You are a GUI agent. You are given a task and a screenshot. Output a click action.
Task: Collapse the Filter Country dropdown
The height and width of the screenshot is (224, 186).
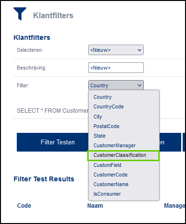point(116,85)
